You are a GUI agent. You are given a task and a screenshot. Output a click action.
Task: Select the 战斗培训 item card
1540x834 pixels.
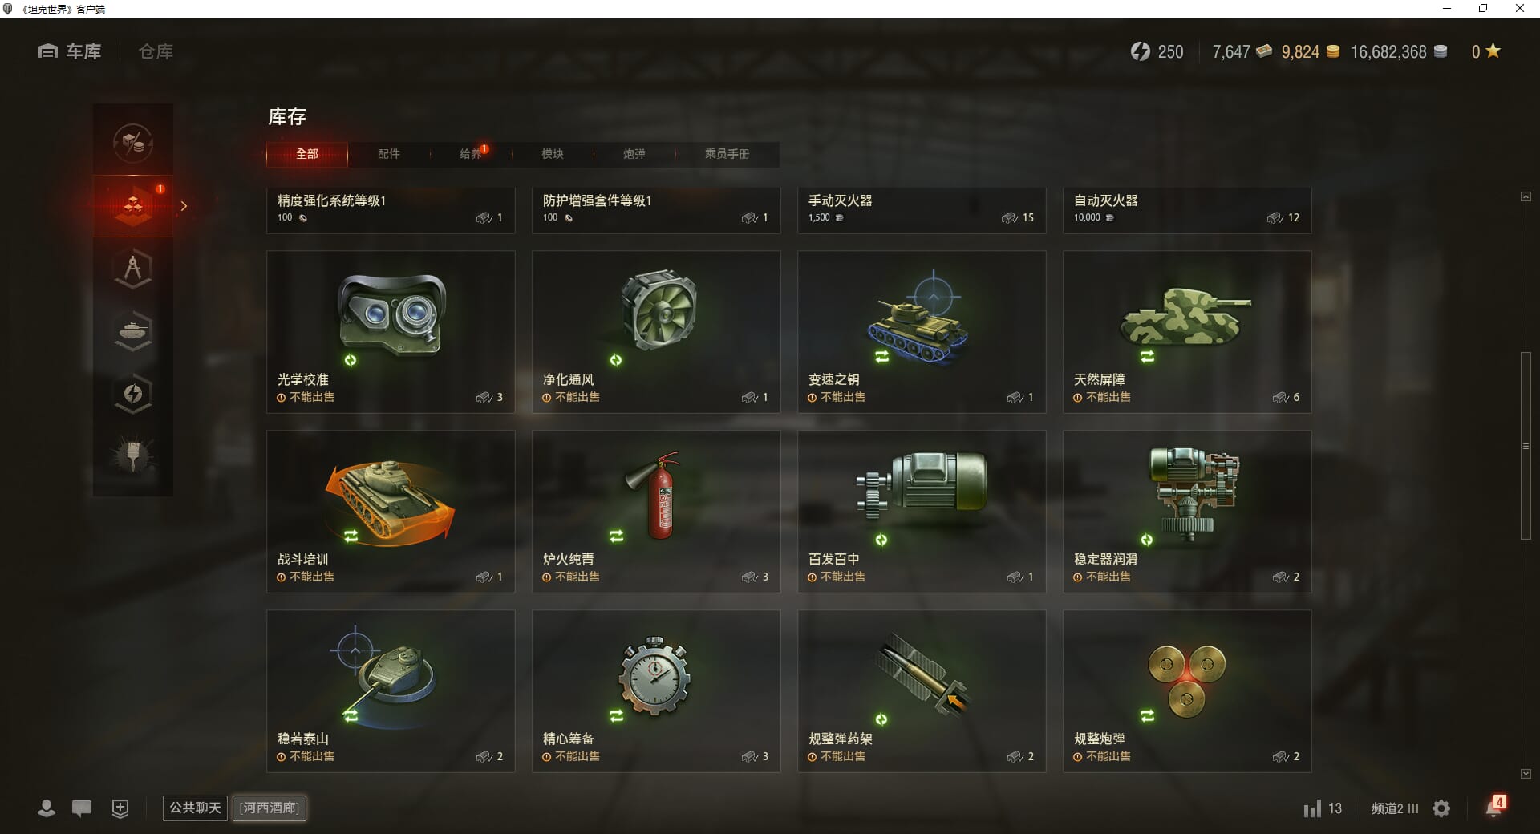pyautogui.click(x=391, y=512)
